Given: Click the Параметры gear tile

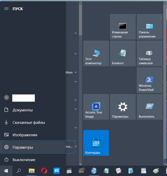Looking at the screenshot, I should tap(123, 107).
